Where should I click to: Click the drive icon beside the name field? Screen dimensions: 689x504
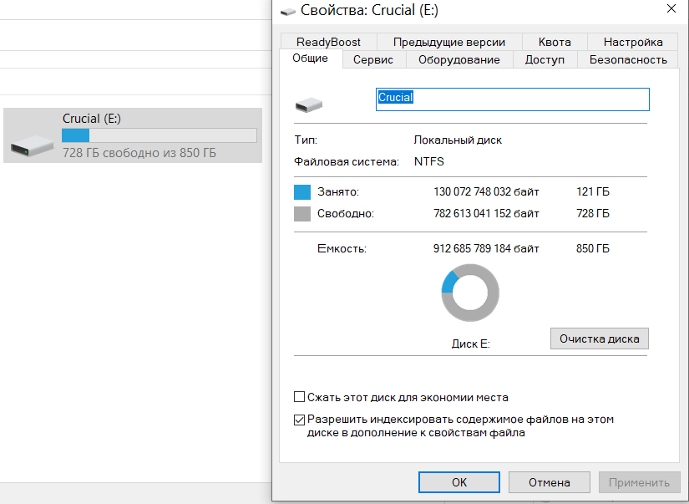[x=309, y=104]
